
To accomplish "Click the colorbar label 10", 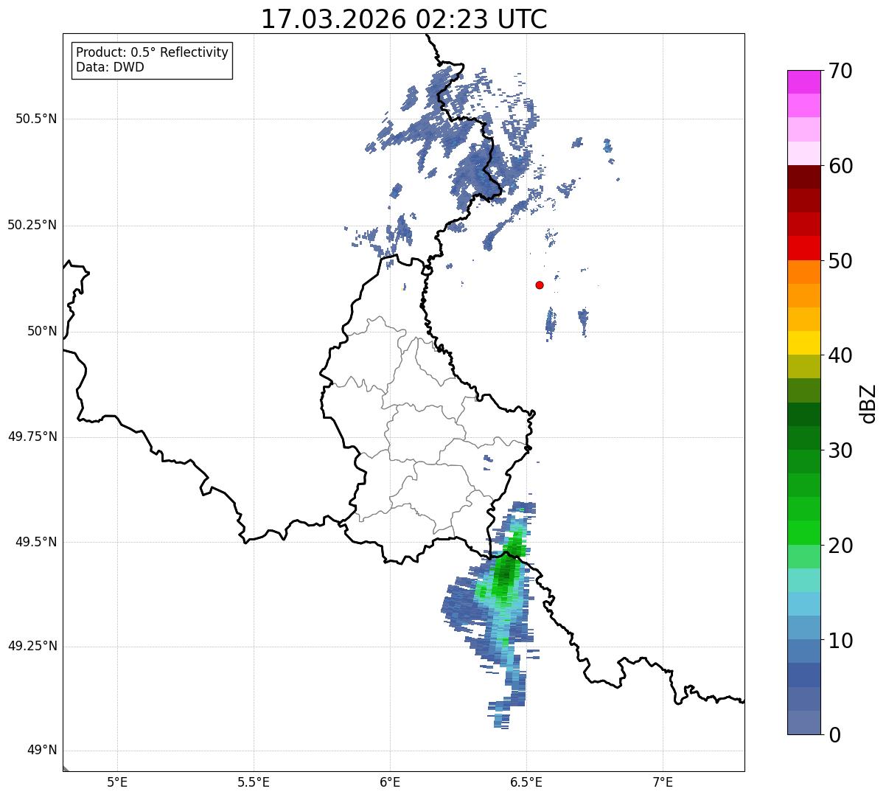I will (840, 640).
